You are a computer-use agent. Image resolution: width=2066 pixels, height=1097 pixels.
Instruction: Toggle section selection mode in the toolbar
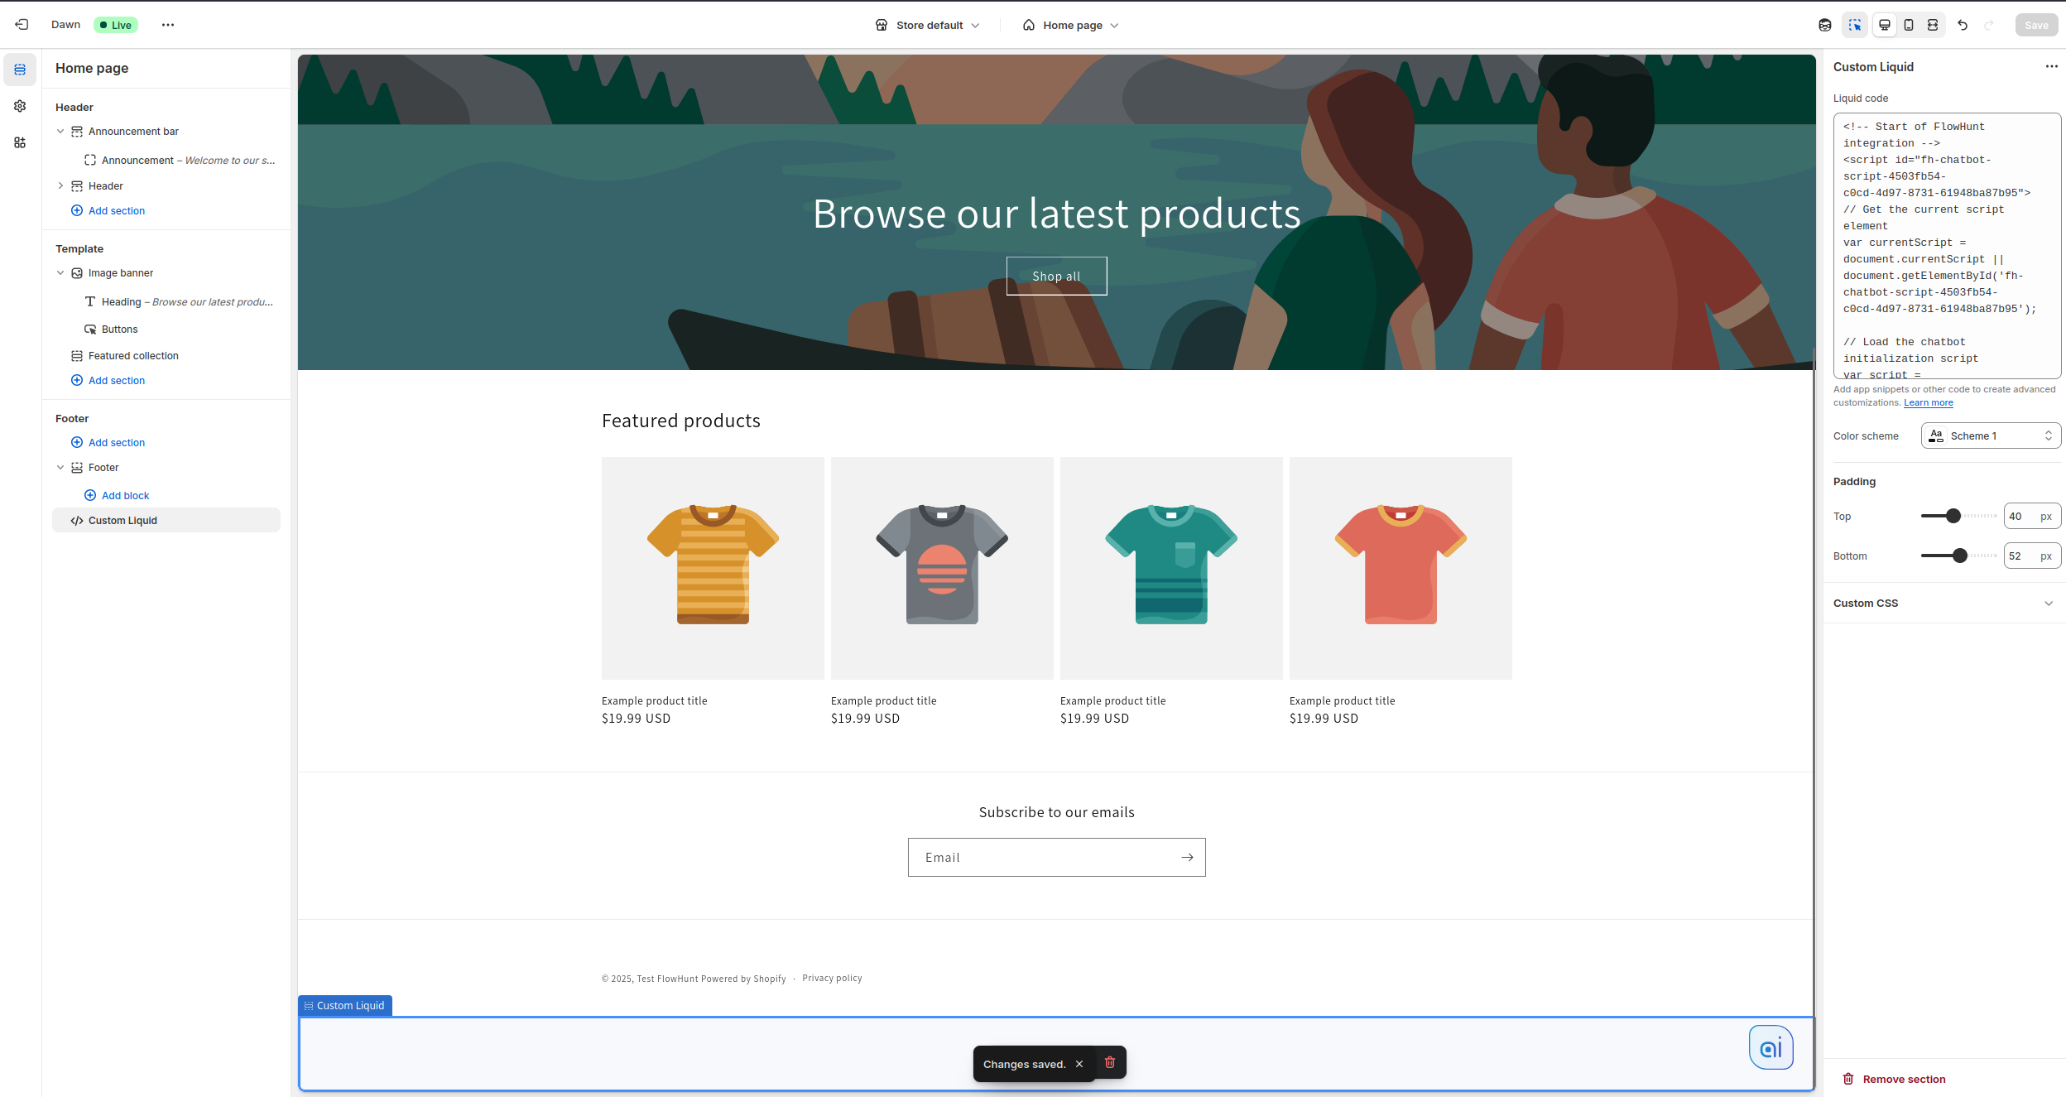[1856, 25]
